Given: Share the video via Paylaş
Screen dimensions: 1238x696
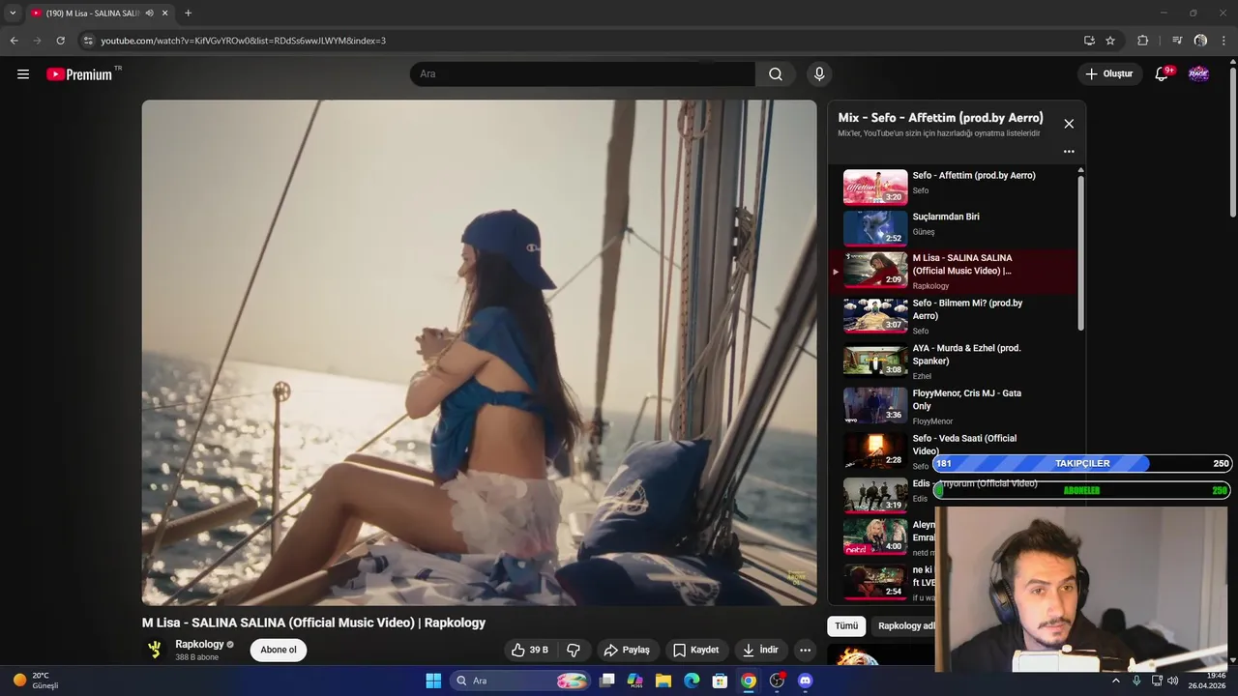Looking at the screenshot, I should (x=627, y=650).
